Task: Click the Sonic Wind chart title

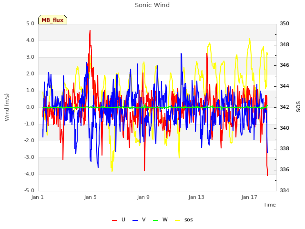Action: pyautogui.click(x=152, y=5)
